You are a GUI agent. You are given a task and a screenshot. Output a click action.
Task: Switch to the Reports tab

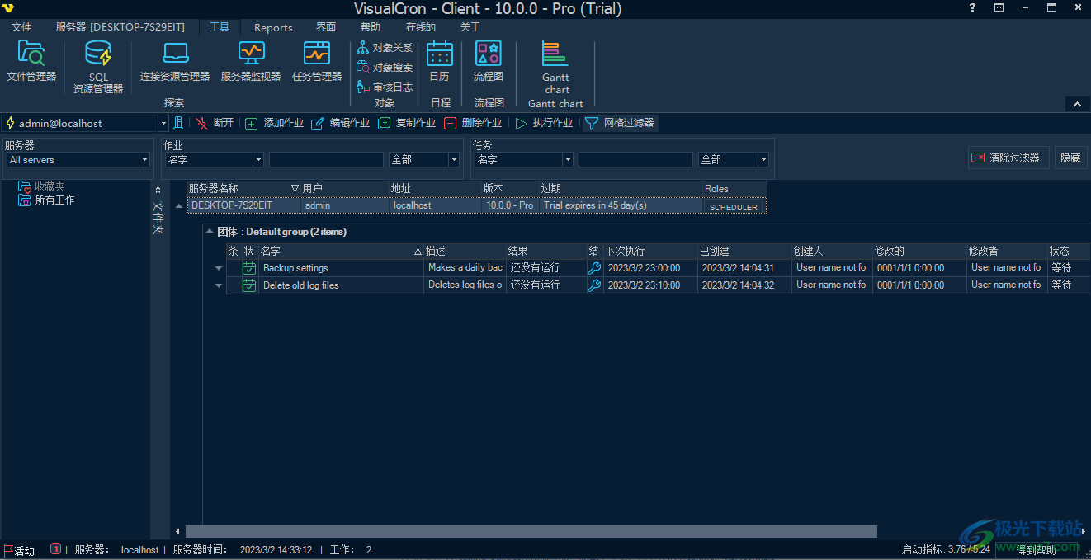273,27
